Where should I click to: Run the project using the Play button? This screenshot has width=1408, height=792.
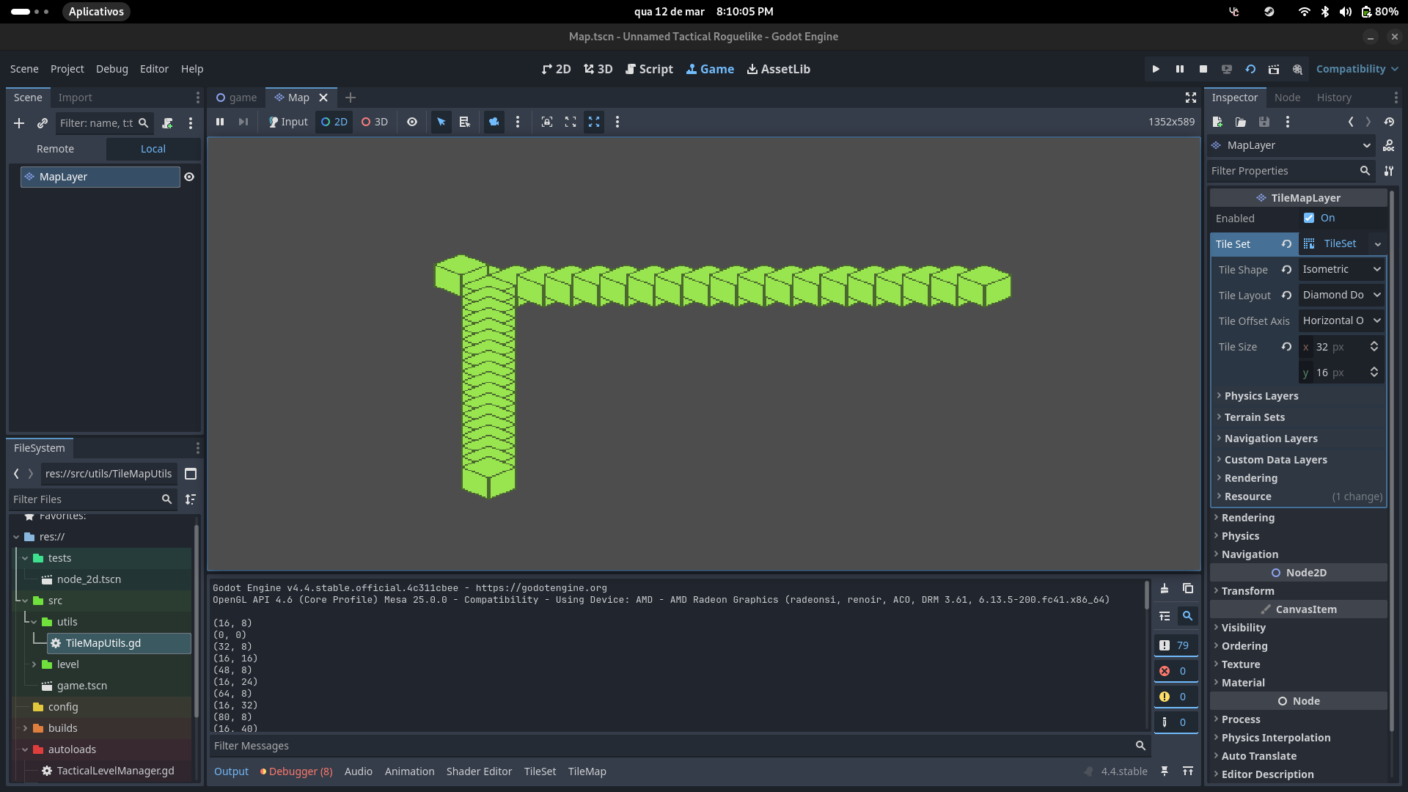tap(1155, 69)
